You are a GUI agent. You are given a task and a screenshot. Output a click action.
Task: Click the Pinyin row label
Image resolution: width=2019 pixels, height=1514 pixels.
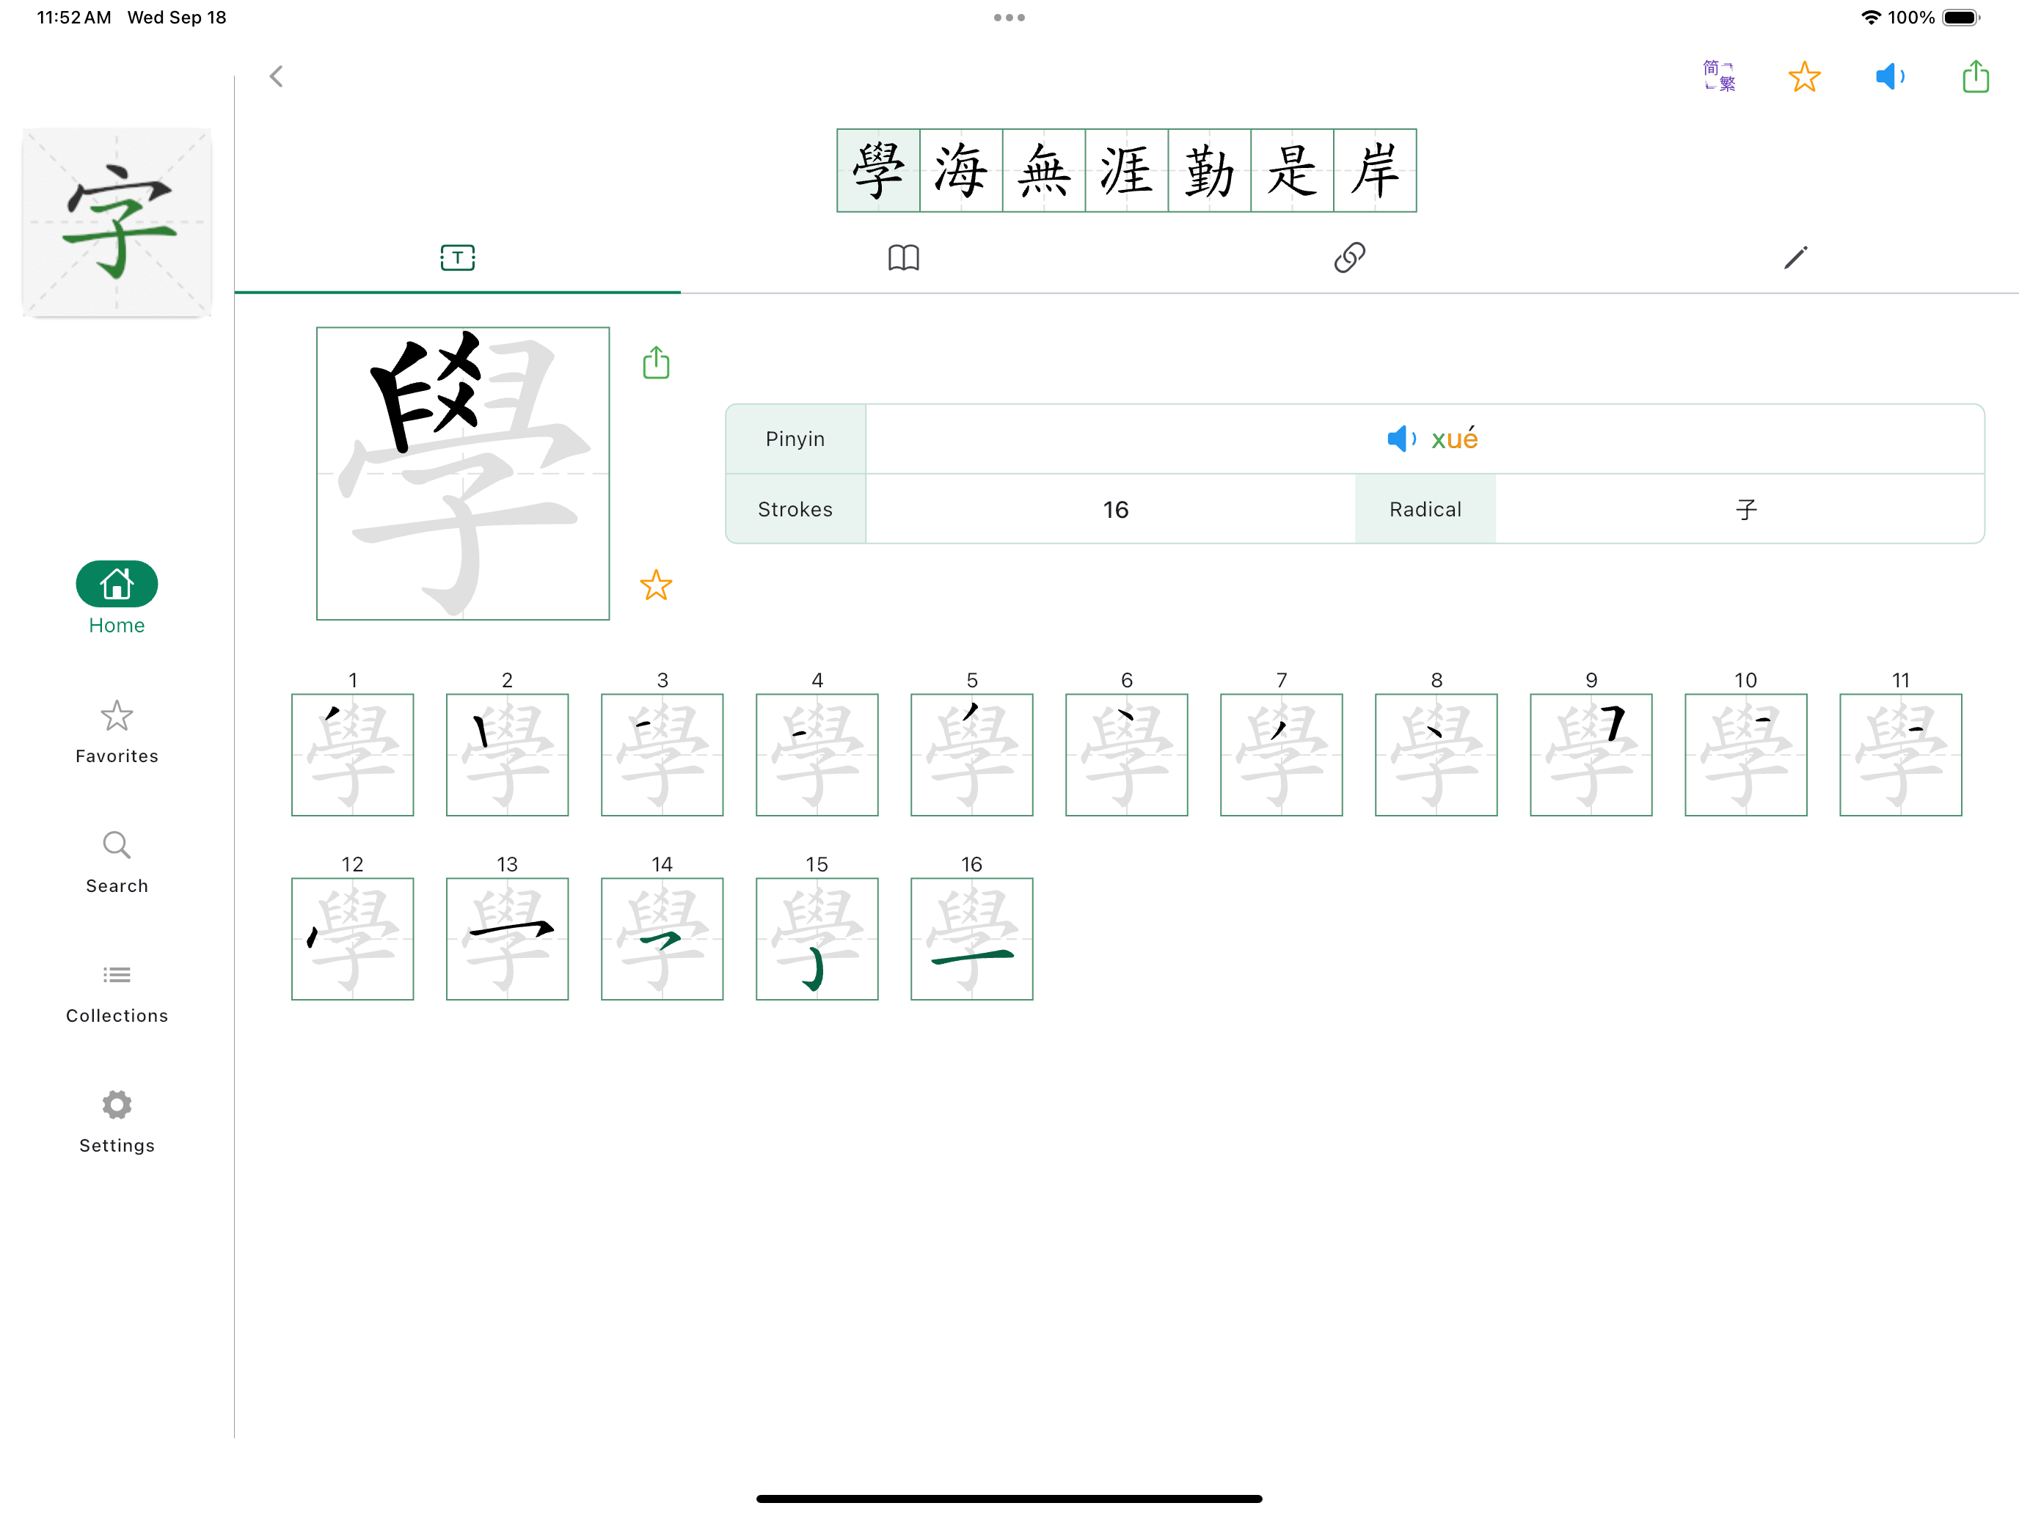tap(795, 439)
